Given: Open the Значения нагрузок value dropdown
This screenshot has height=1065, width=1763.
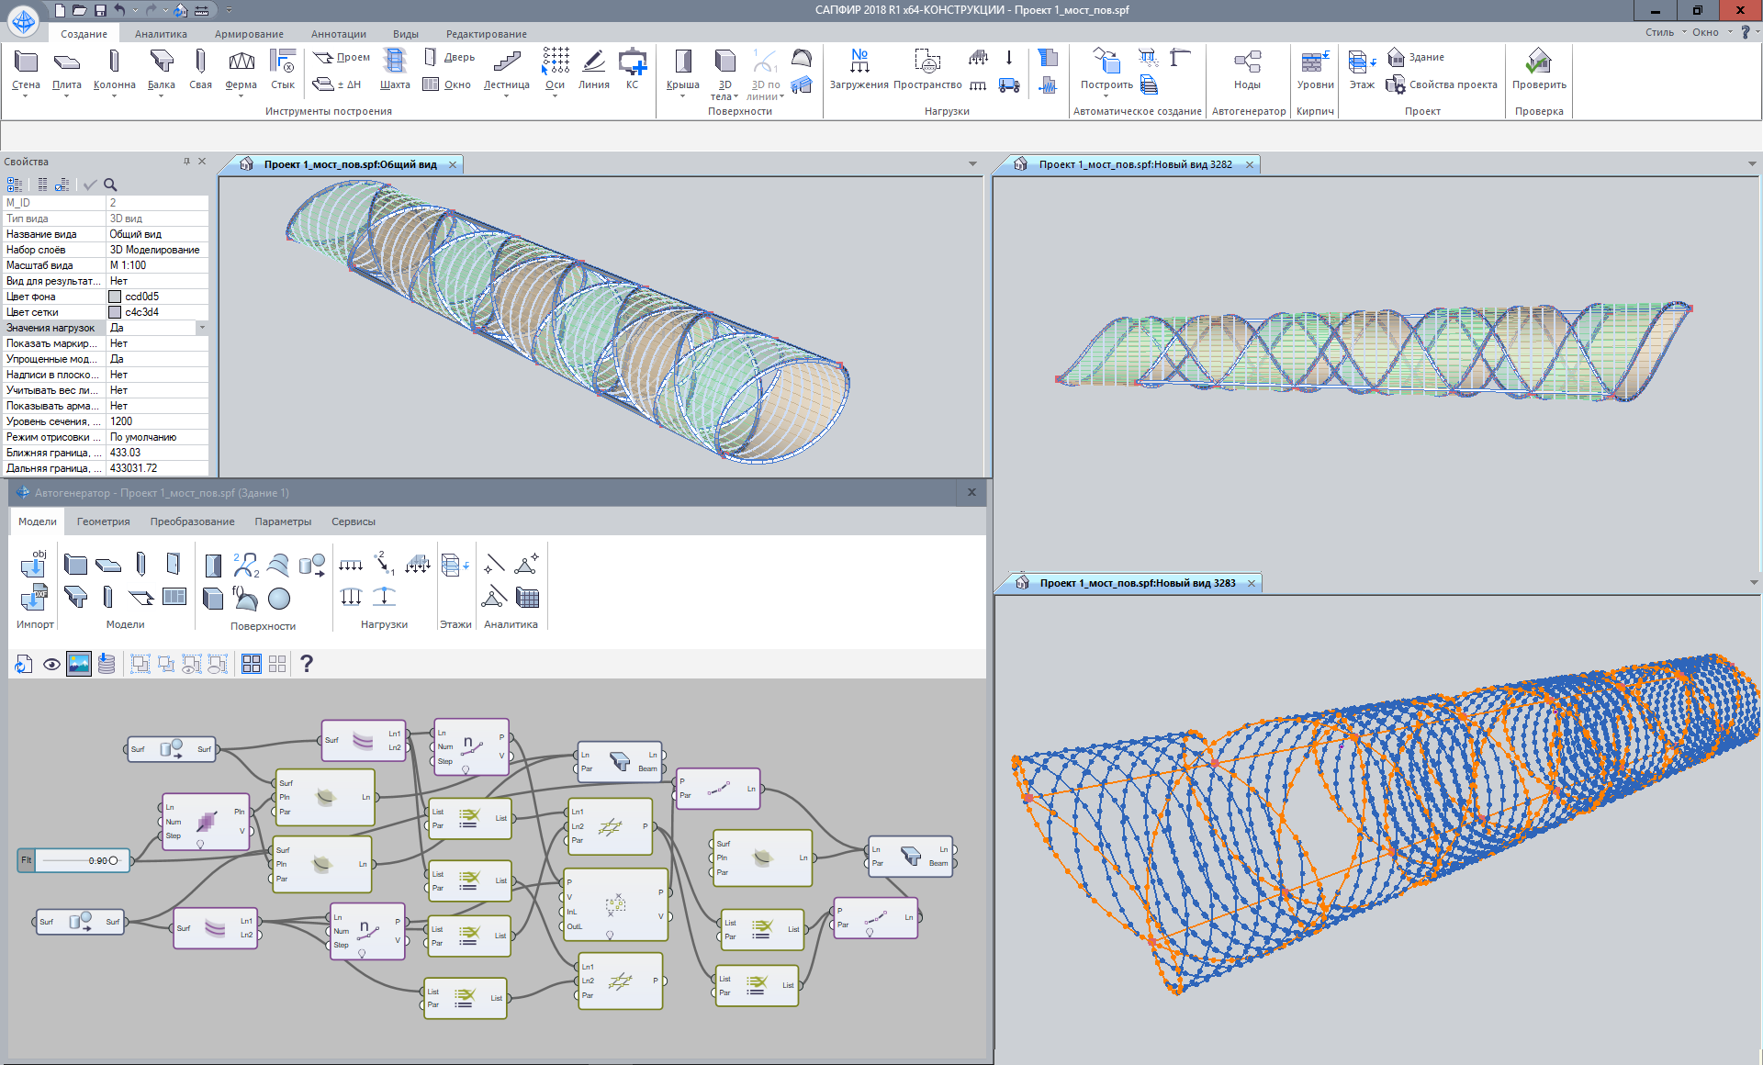Looking at the screenshot, I should tap(202, 328).
